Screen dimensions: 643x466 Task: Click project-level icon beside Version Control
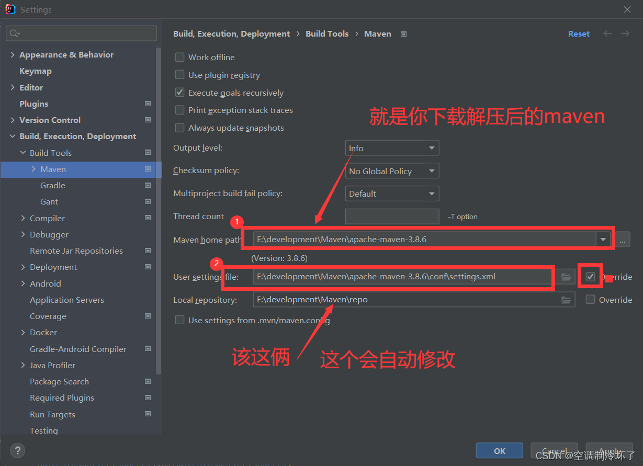(x=148, y=120)
